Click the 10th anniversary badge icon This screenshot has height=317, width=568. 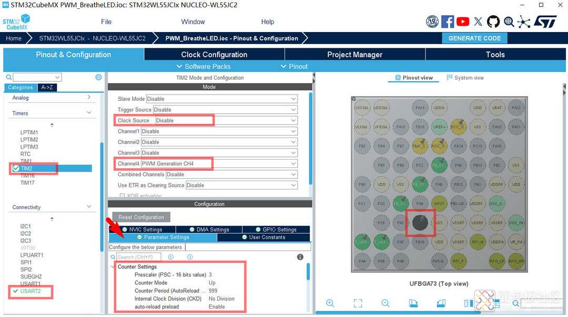(x=432, y=22)
